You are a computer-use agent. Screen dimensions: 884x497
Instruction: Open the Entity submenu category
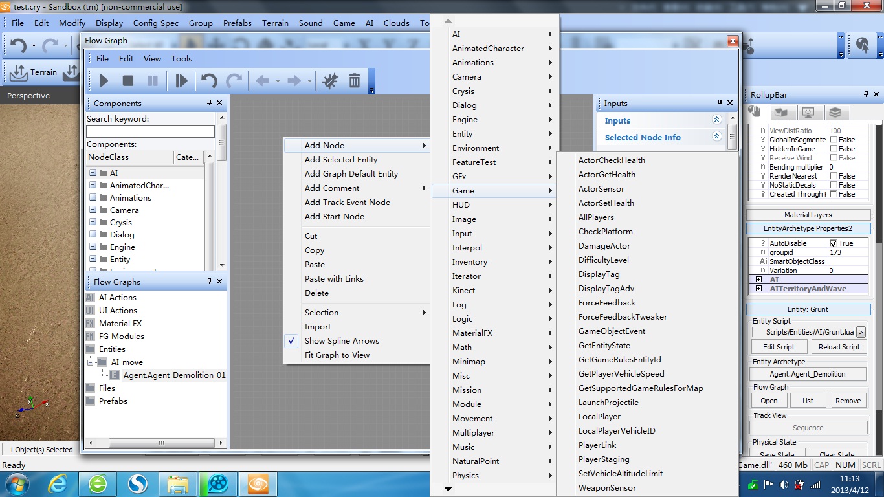(x=494, y=134)
